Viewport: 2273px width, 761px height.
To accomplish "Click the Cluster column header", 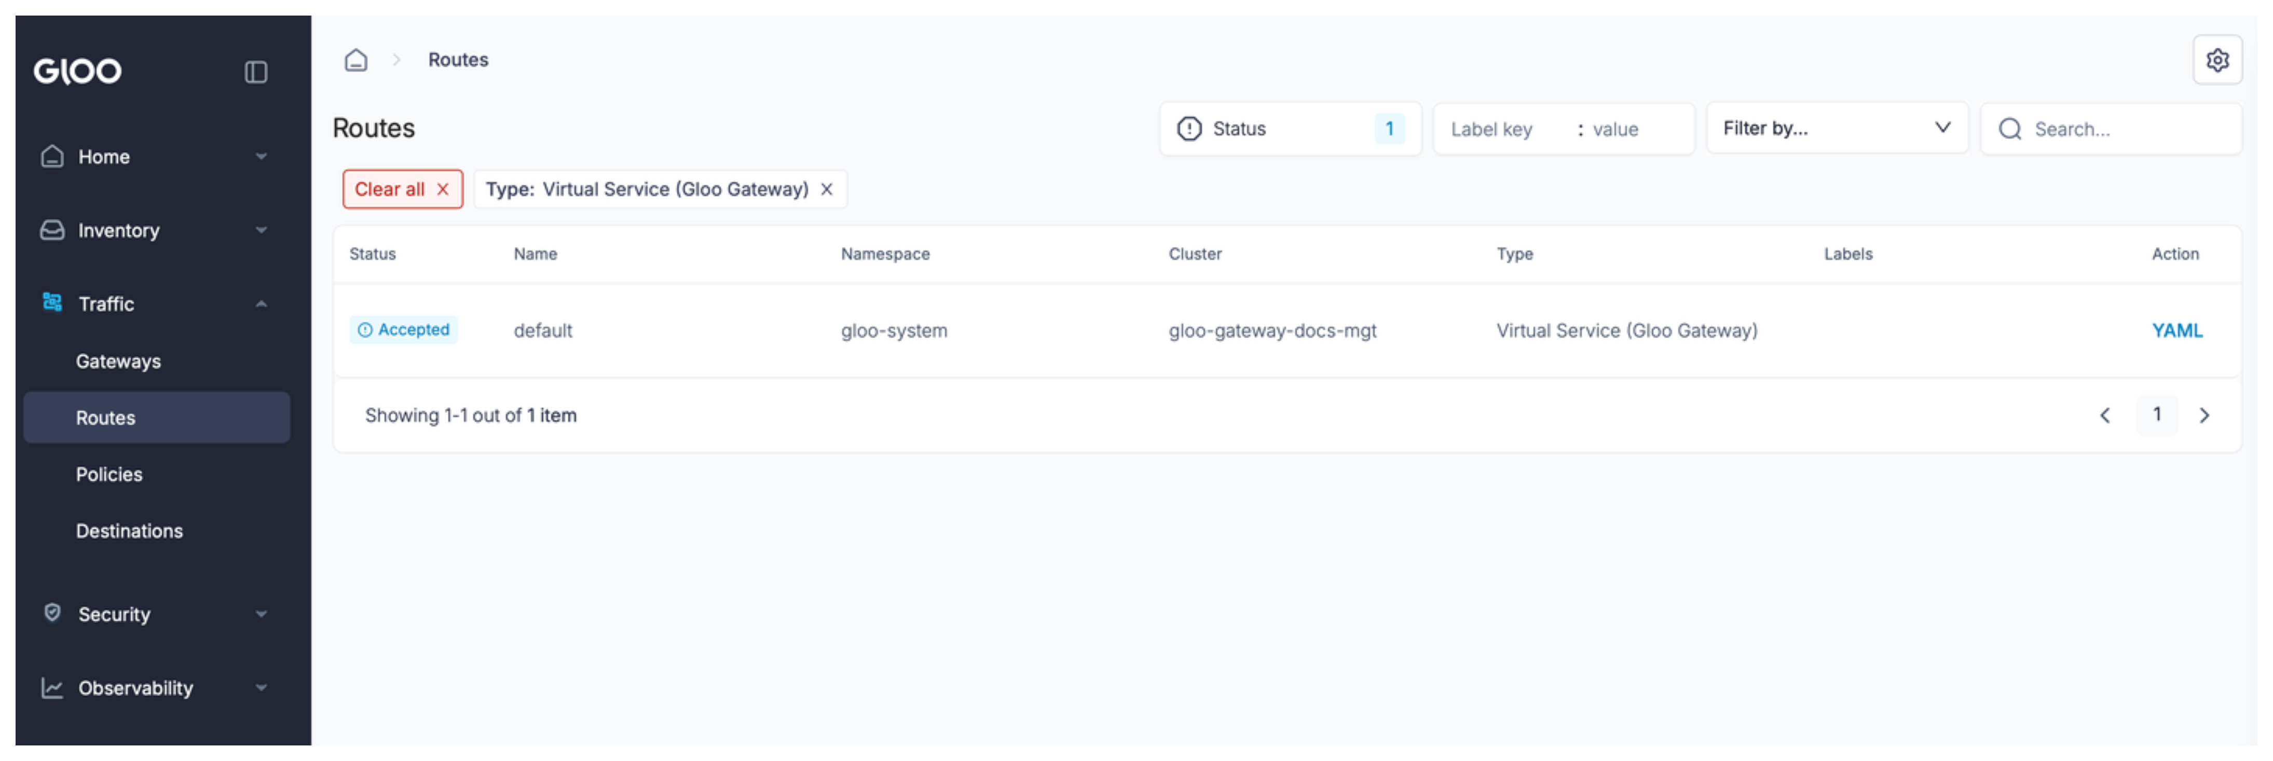I will coord(1195,254).
